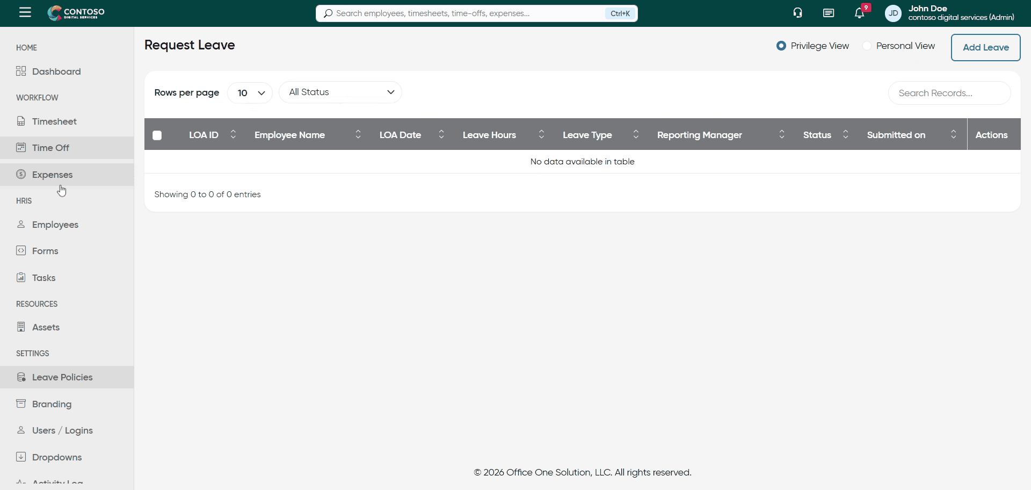Open the notifications bell icon

click(x=860, y=13)
